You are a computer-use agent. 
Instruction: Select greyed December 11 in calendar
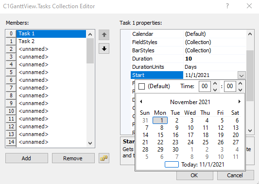[236, 157]
